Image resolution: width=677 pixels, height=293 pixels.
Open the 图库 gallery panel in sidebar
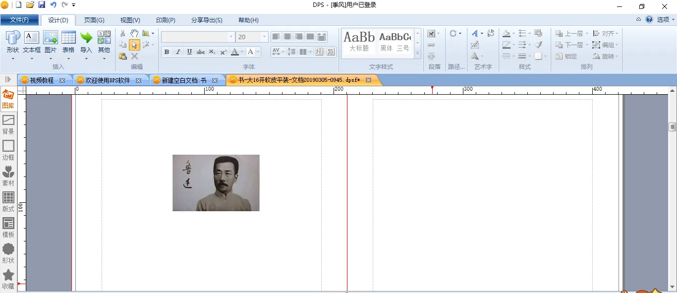click(8, 99)
